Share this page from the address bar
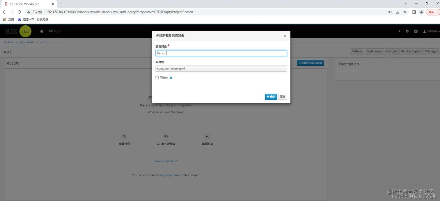The image size is (440, 201). pos(398,12)
